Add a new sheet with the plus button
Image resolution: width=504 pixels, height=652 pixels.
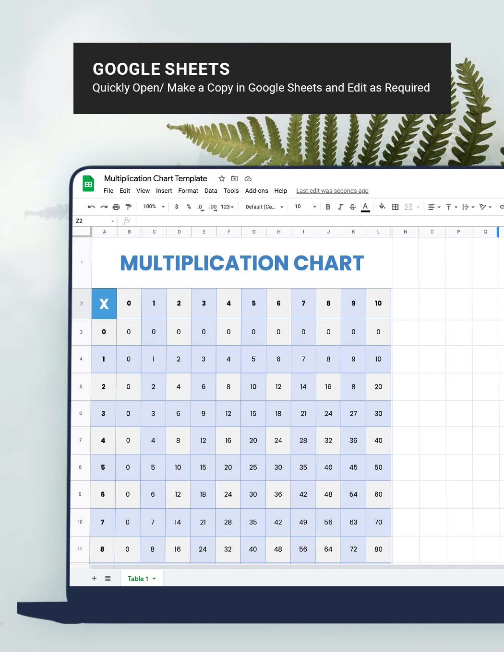[x=94, y=579]
